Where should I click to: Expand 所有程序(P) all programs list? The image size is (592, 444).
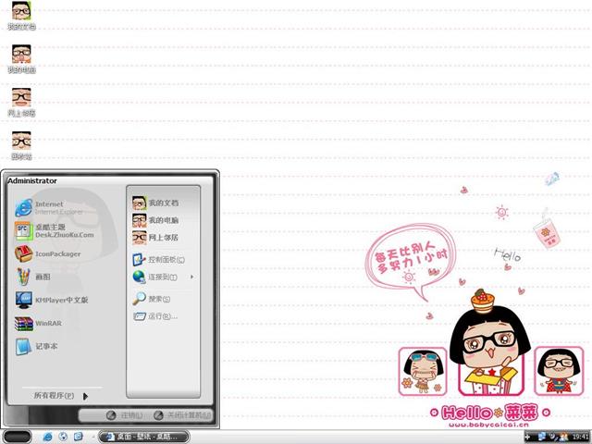[60, 396]
